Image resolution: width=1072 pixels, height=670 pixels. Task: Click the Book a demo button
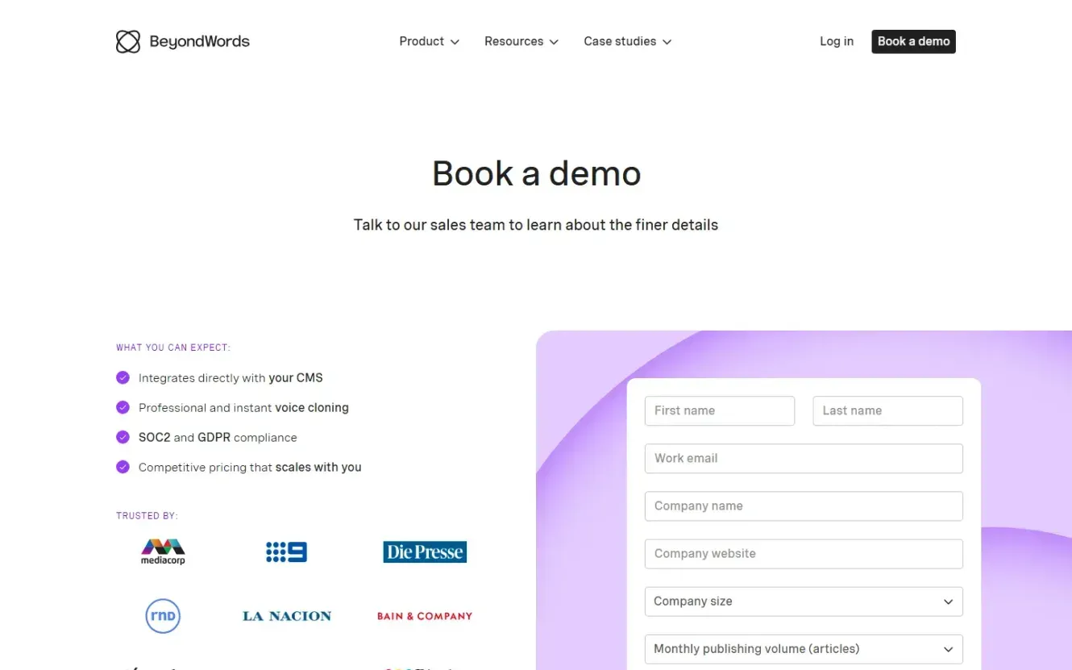(913, 42)
